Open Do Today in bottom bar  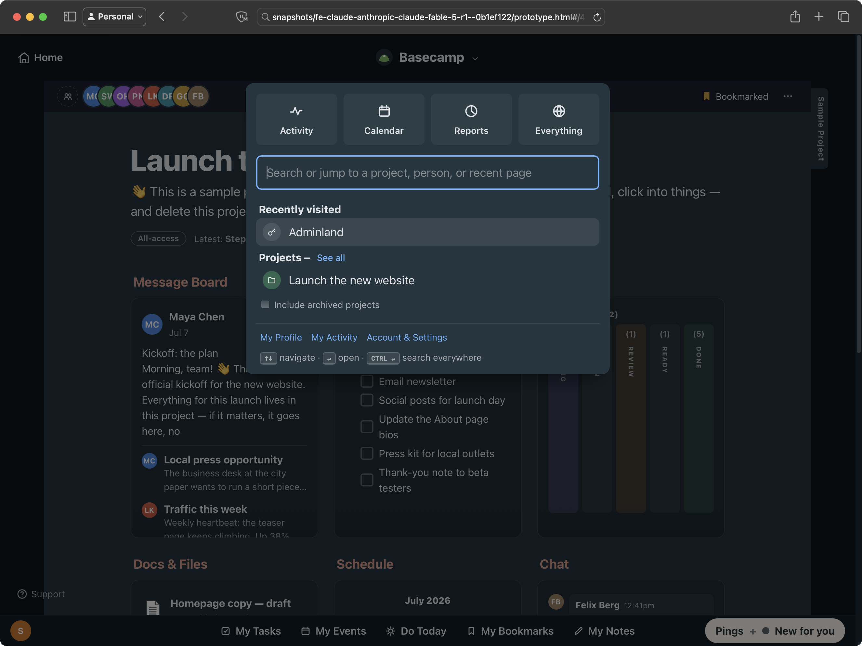pyautogui.click(x=416, y=631)
